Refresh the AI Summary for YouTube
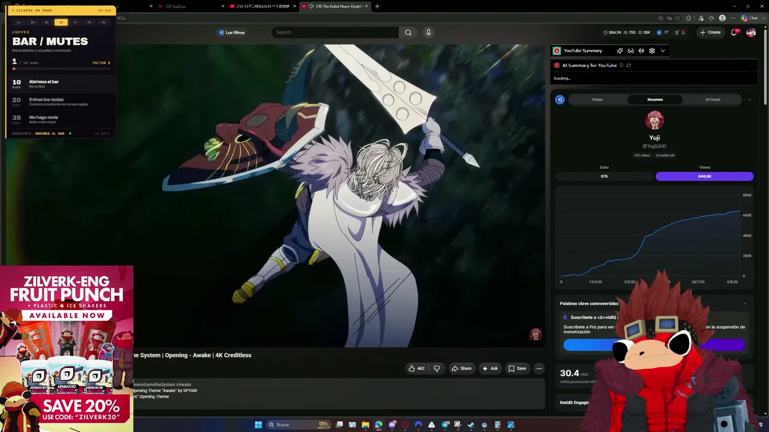 [628, 65]
